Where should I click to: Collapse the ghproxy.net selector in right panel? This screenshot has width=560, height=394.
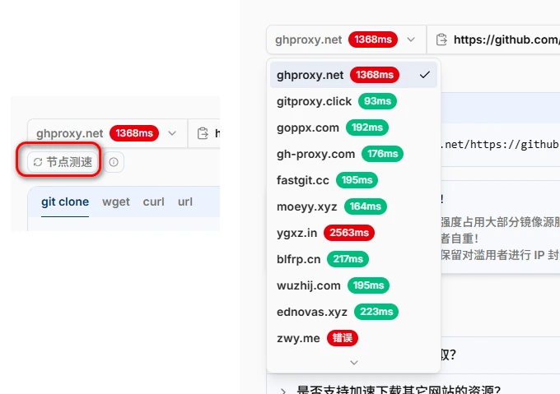[x=346, y=39]
